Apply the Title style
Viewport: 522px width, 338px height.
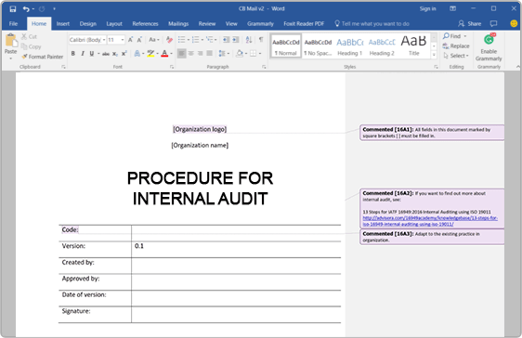[x=414, y=45]
